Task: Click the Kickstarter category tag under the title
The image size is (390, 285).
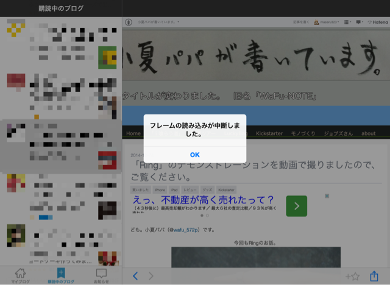Action: tap(226, 190)
